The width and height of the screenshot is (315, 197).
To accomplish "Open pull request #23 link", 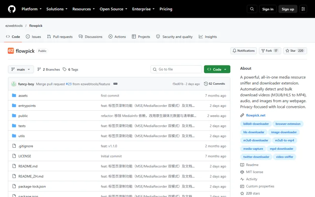I will coord(69,84).
